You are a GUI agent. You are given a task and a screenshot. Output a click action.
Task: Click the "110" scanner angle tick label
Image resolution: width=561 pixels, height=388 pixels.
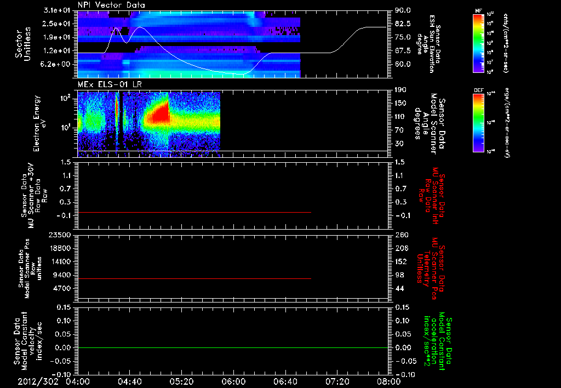coord(400,117)
